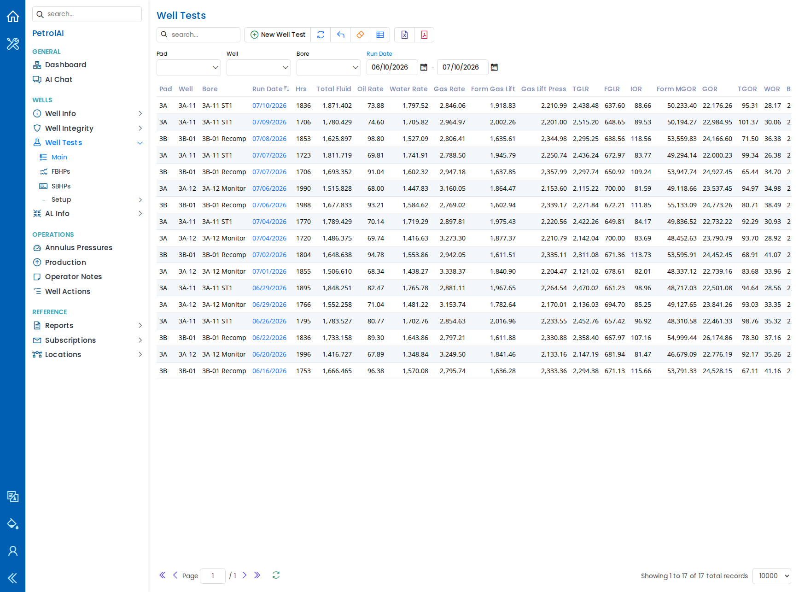Click sidebar search field

pyautogui.click(x=87, y=14)
